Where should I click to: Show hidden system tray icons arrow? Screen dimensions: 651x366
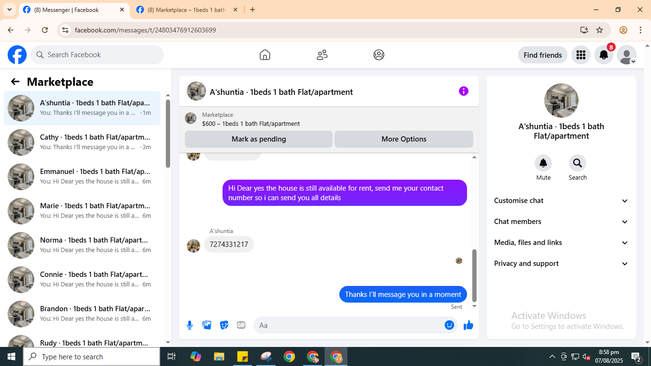coord(552,356)
